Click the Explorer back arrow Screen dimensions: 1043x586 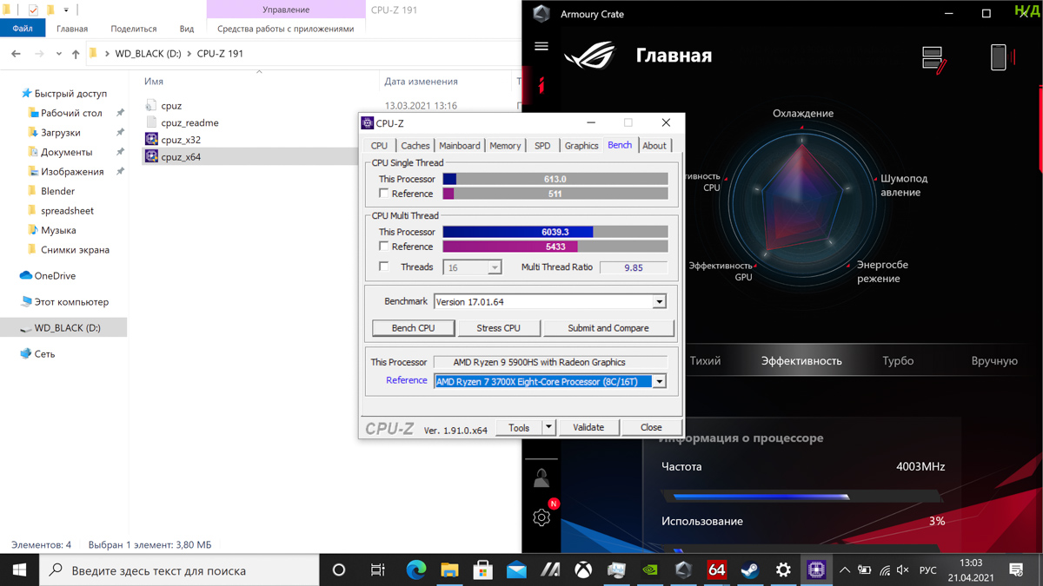(x=16, y=54)
